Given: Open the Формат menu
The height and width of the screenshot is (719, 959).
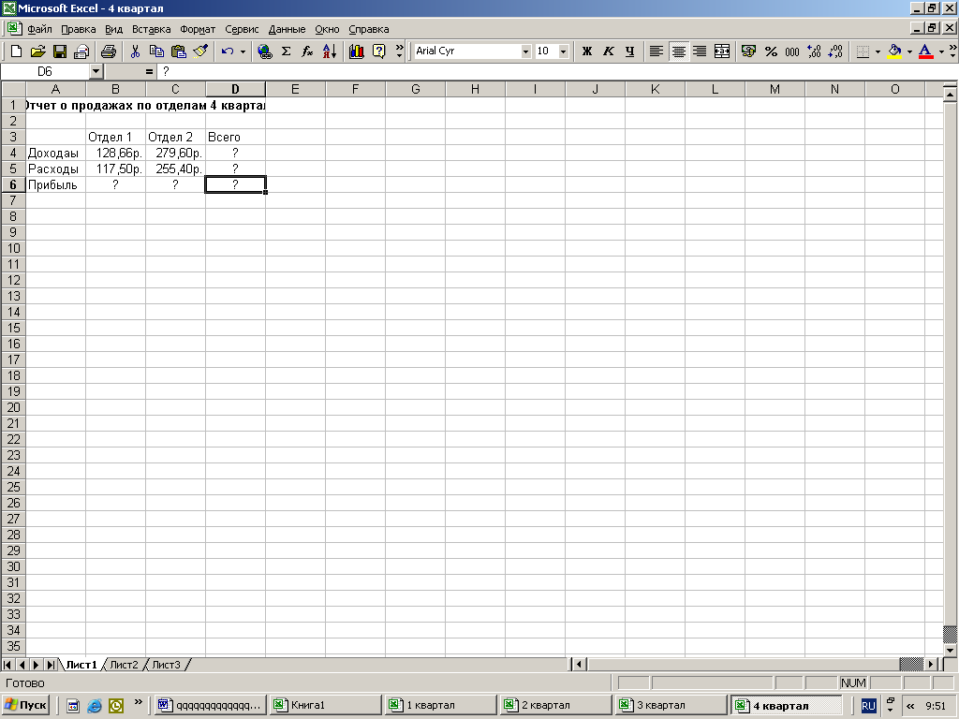Looking at the screenshot, I should tap(198, 29).
